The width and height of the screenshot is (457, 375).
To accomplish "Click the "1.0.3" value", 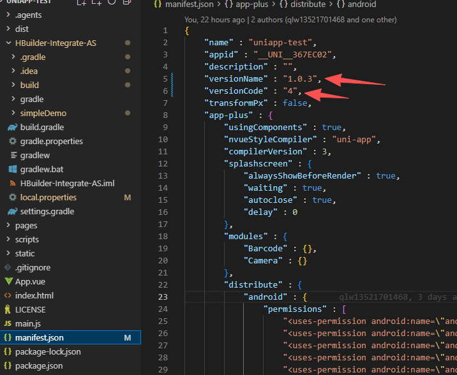I will coord(300,79).
